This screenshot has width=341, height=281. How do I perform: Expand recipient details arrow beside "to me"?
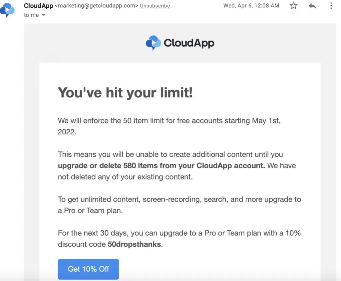[x=44, y=15]
